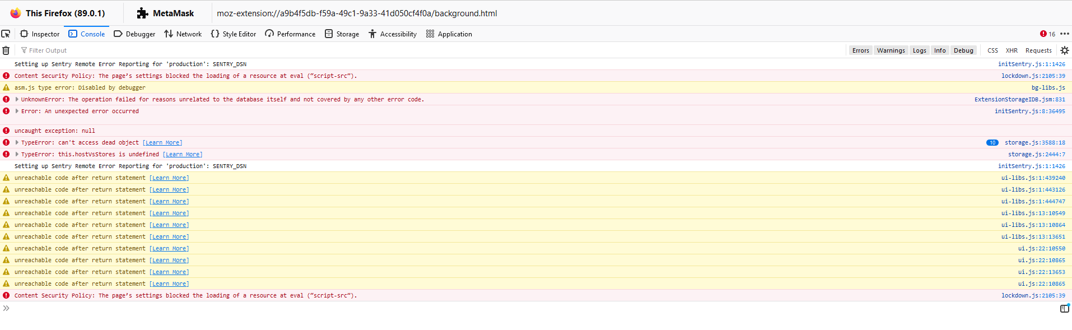Click the This Firefox logo icon
This screenshot has height=330, width=1072.
click(x=15, y=13)
